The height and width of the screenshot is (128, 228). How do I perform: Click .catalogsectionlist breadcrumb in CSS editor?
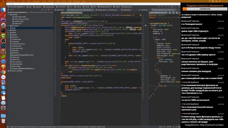[x=158, y=13]
